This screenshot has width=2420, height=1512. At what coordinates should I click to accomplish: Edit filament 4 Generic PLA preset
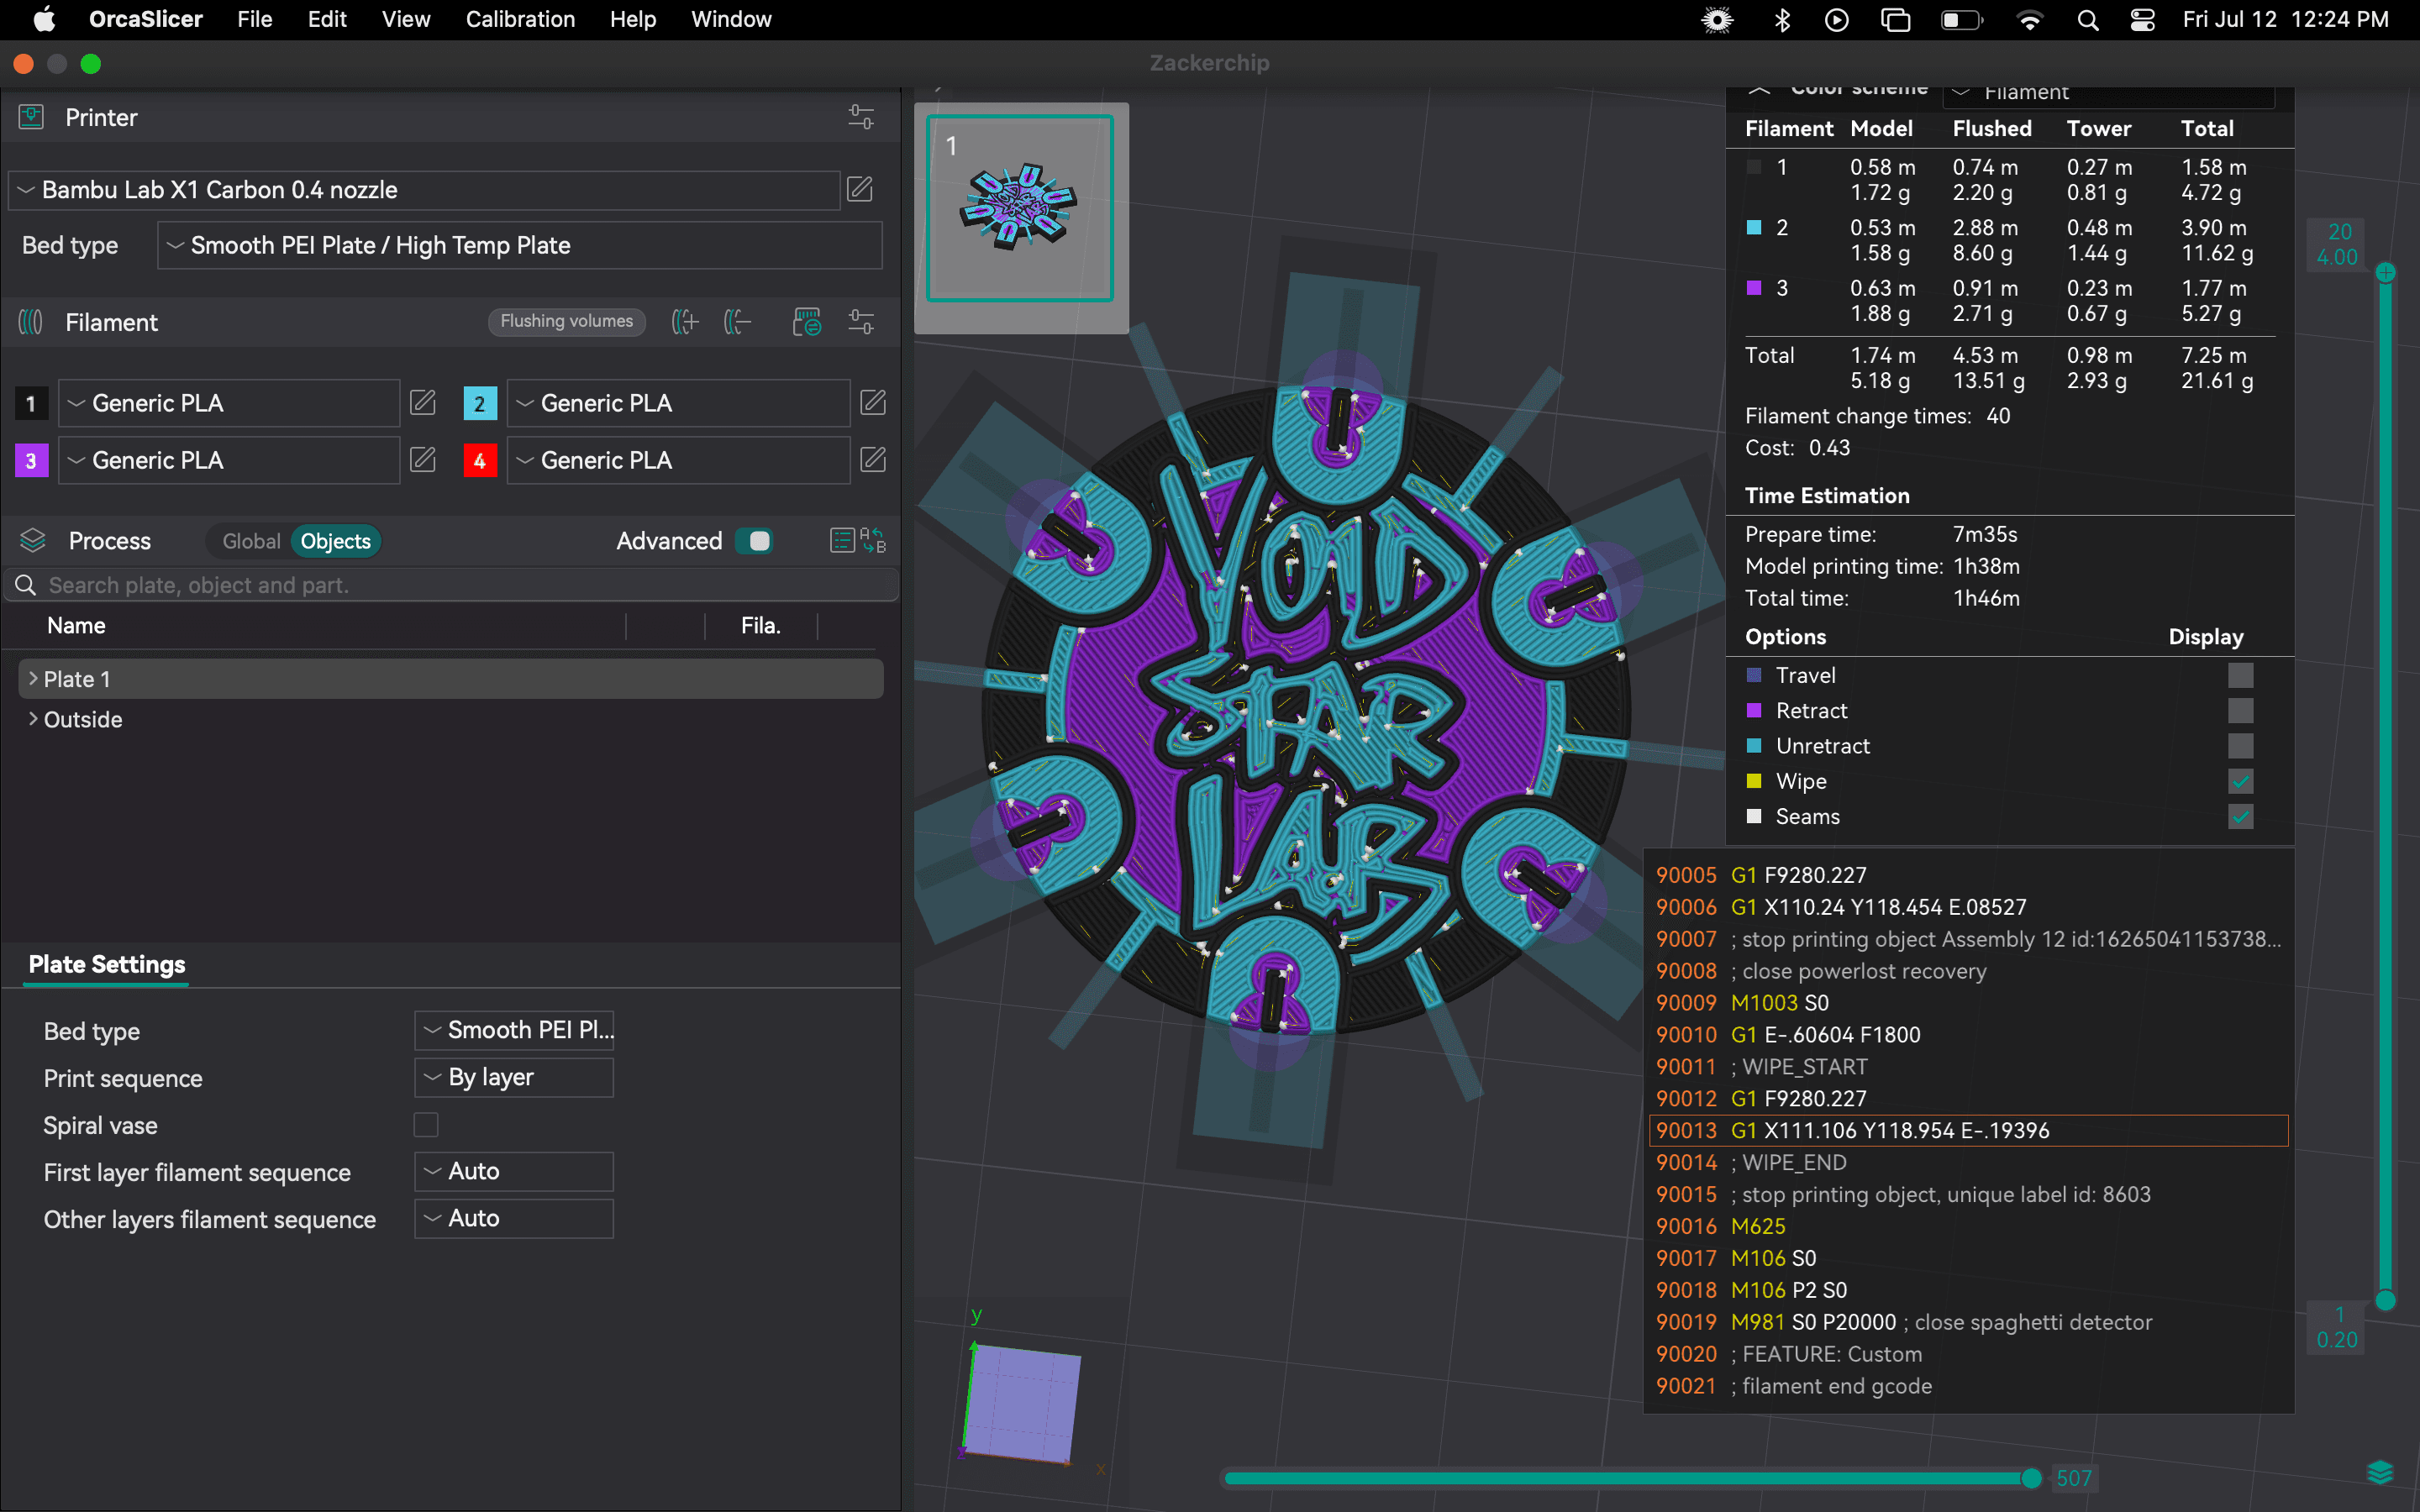click(873, 460)
